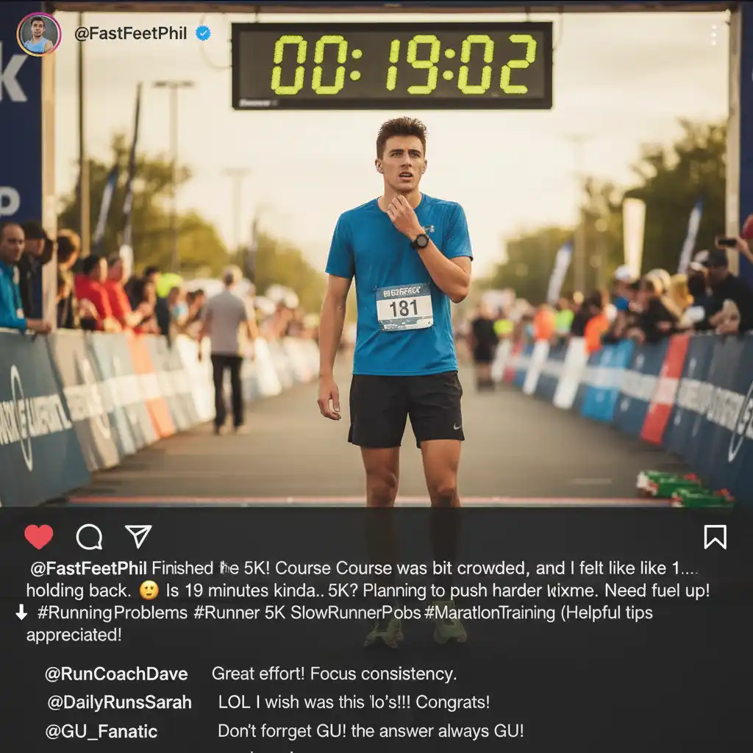Open comments via the speech bubble icon
The image size is (753, 753).
point(89,536)
